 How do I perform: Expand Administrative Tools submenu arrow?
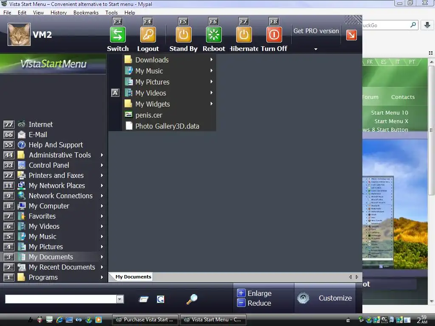coord(102,155)
